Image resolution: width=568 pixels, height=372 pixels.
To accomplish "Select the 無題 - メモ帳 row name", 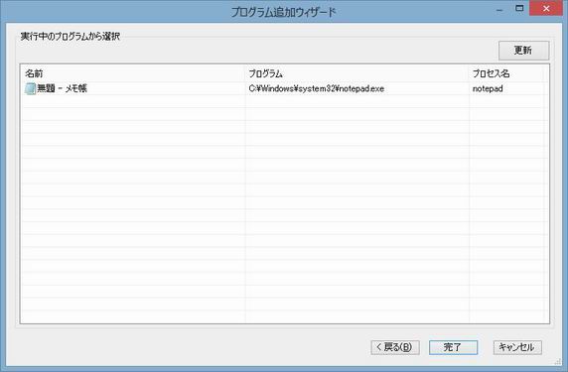I will (x=62, y=88).
